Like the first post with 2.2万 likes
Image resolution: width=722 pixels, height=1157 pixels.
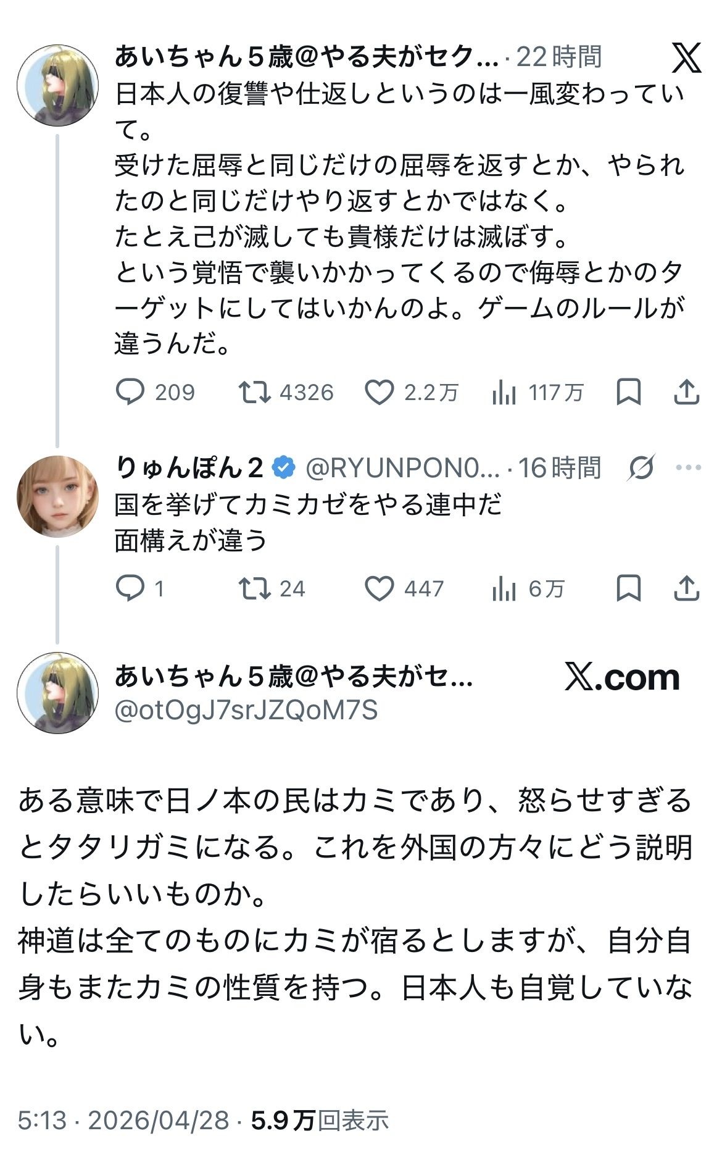coord(379,392)
